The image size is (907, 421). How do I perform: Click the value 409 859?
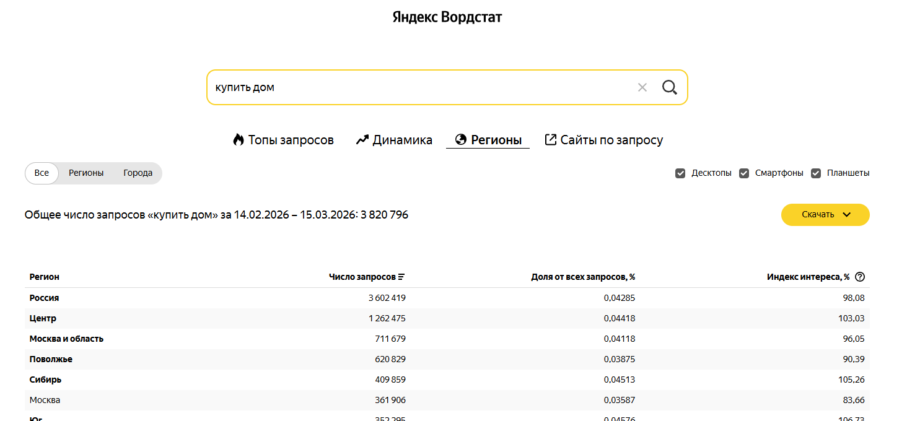[x=390, y=380]
